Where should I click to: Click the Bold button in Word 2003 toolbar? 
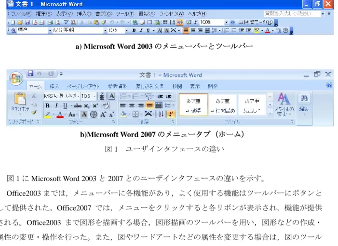[134, 30]
